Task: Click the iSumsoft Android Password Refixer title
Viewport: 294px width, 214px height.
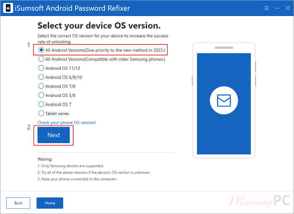Action: click(x=72, y=8)
